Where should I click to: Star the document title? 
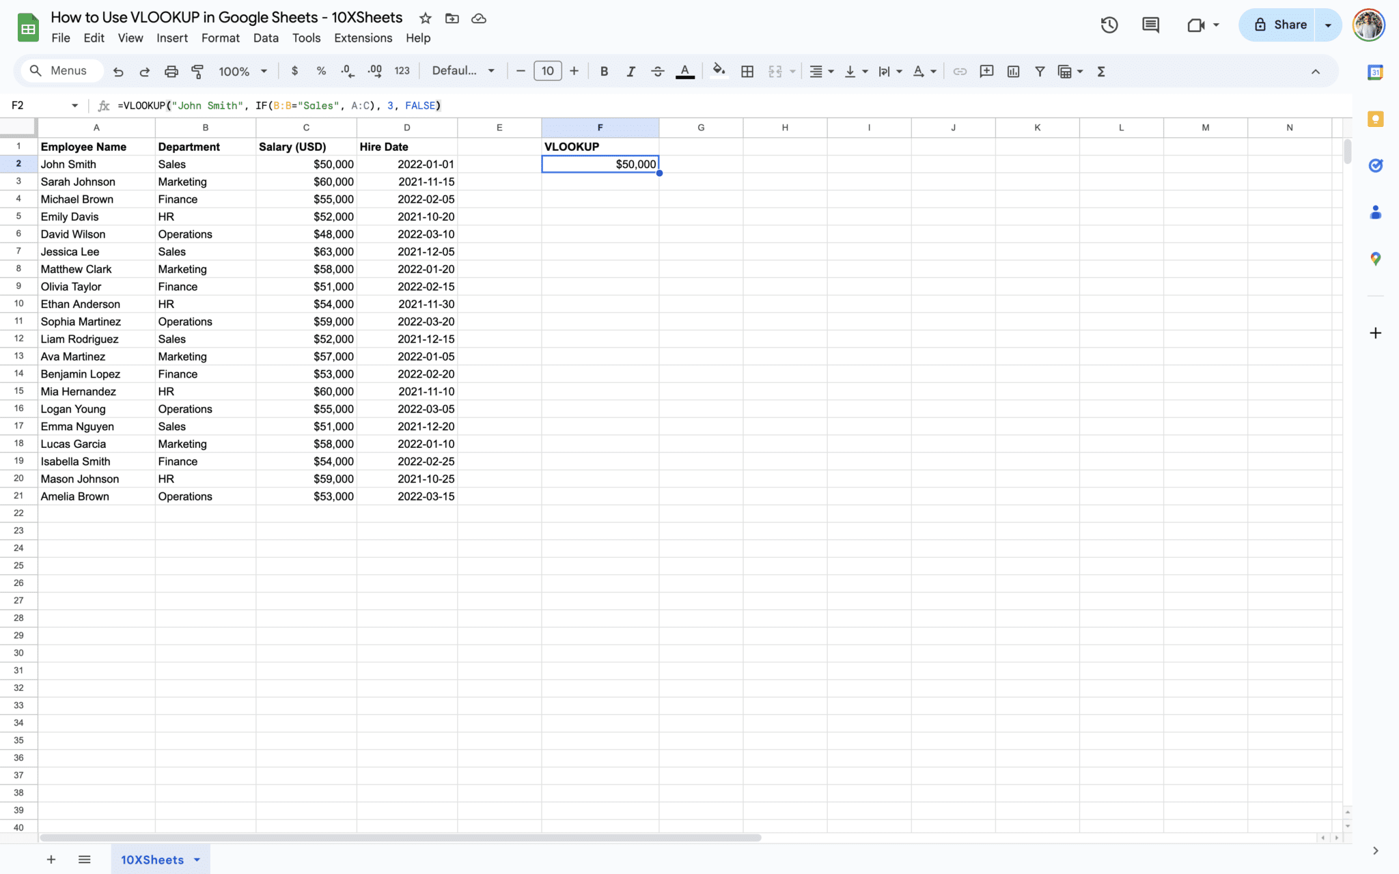(425, 18)
